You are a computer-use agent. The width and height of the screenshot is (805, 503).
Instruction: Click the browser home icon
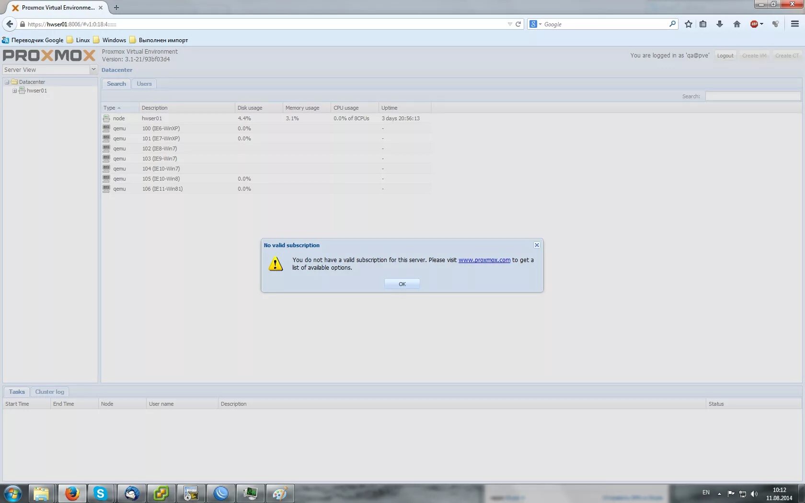click(x=737, y=24)
